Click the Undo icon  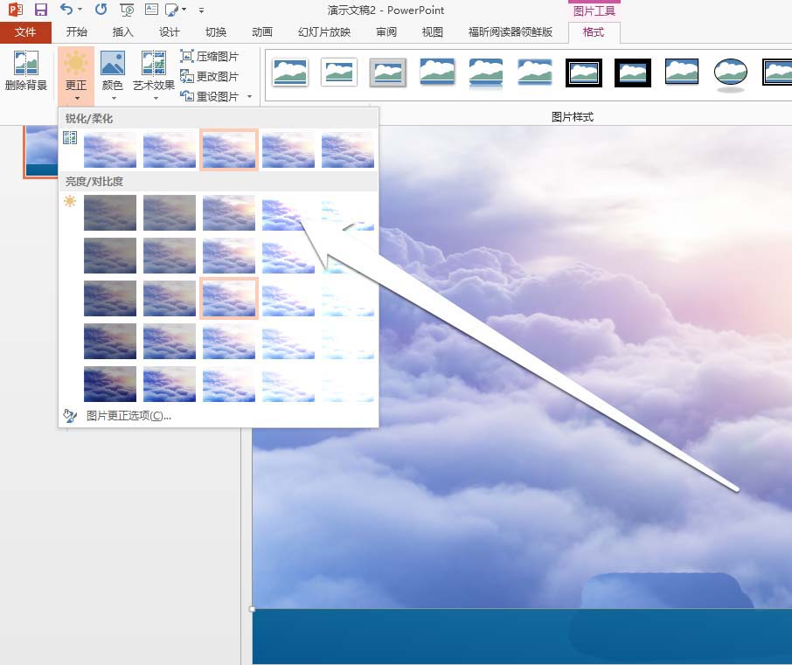(66, 9)
